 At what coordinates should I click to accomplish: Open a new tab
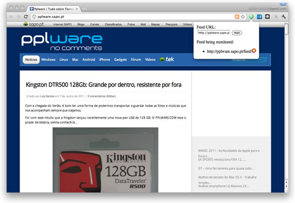(84, 9)
